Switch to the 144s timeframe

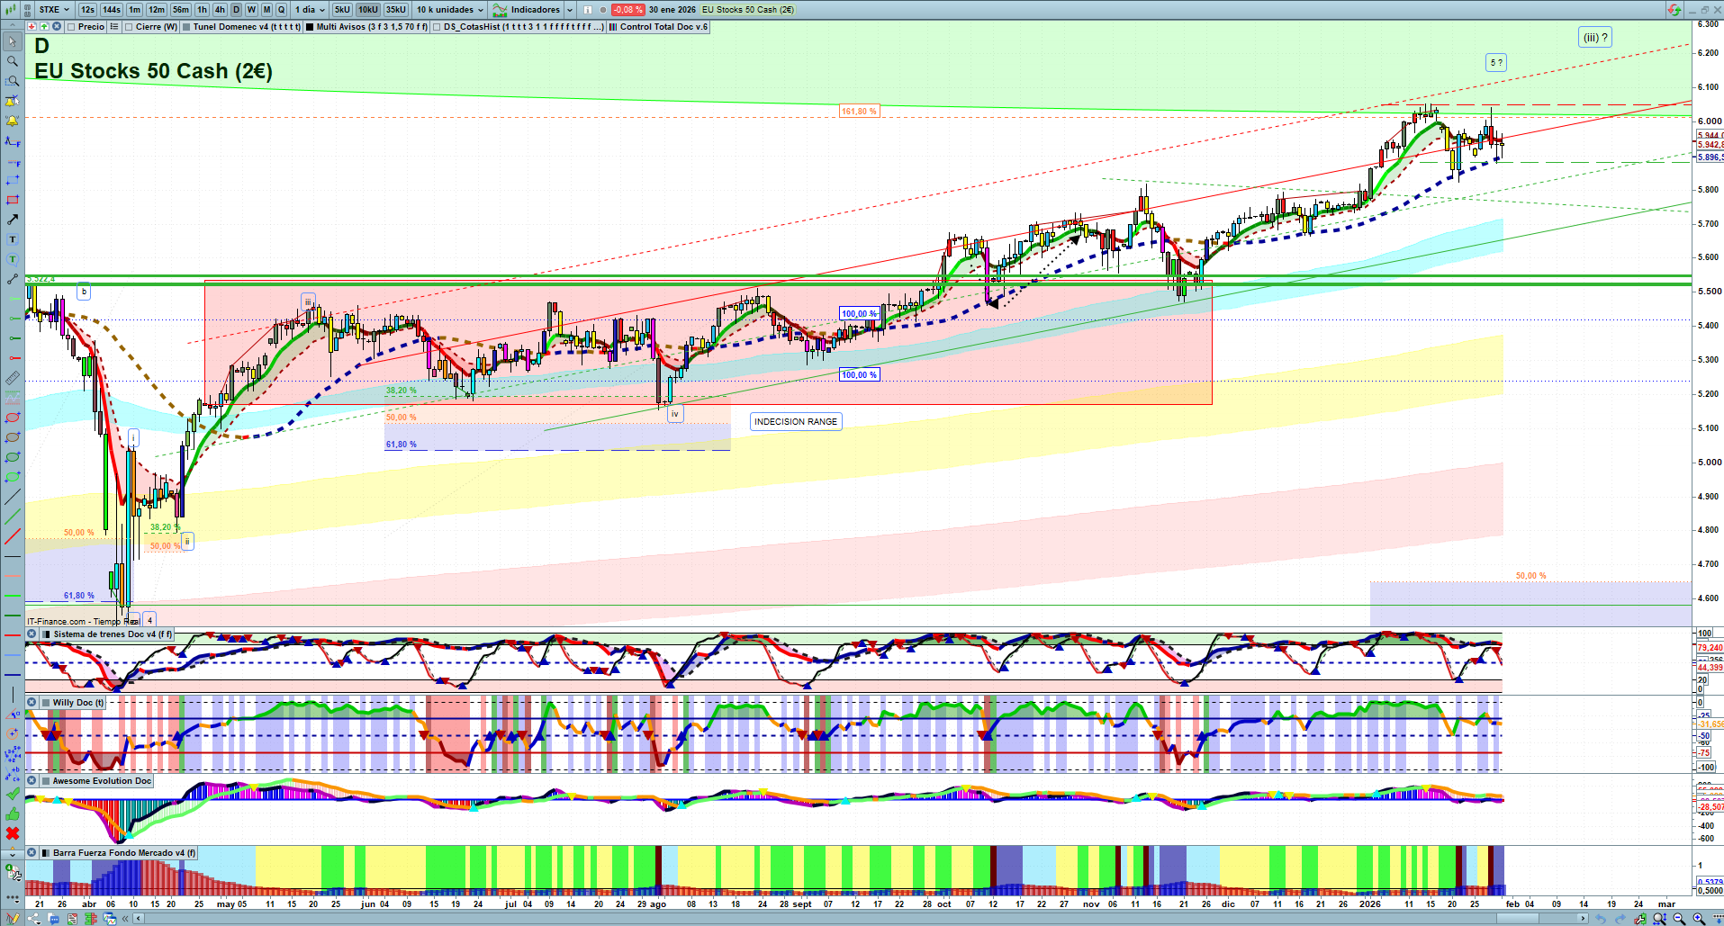112,10
